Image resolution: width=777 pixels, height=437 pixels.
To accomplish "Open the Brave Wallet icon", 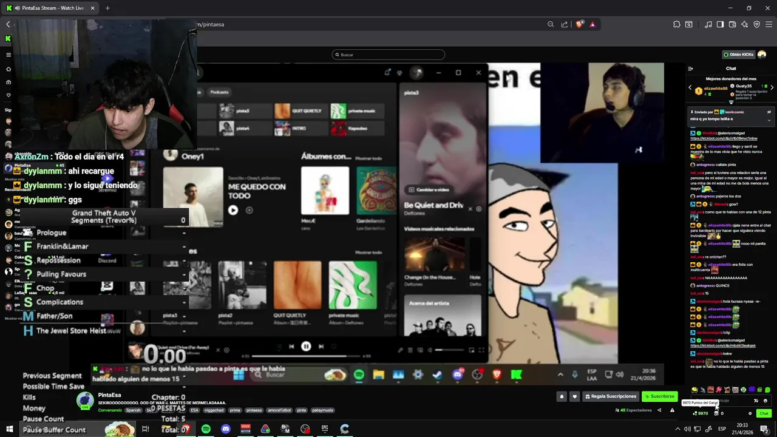I will coord(733,24).
